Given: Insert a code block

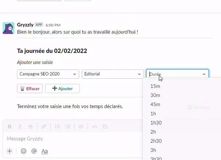Looking at the screenshot, I should 105,127.
